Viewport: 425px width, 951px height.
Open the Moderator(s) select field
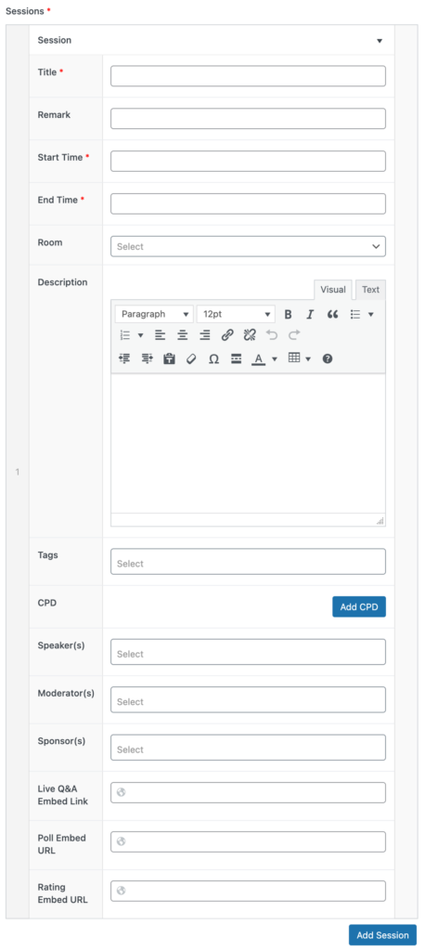(x=248, y=700)
